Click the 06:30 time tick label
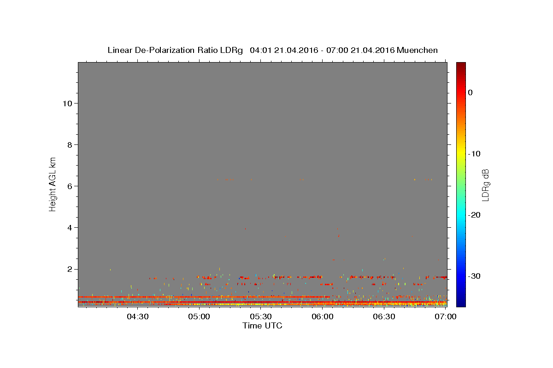 click(384, 316)
